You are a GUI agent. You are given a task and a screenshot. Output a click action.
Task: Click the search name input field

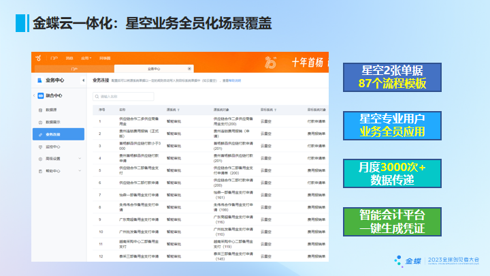[x=123, y=96]
